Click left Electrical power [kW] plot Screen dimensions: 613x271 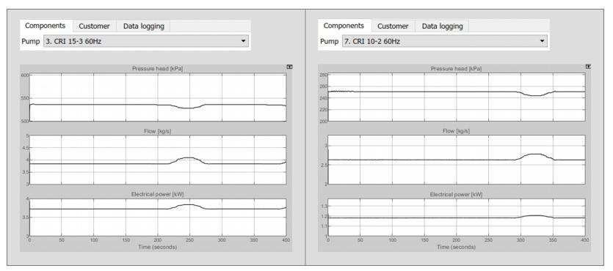(158, 218)
